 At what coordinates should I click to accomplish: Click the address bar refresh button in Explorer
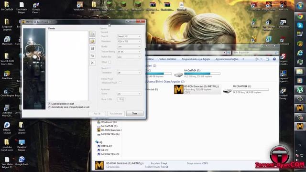click(x=229, y=53)
